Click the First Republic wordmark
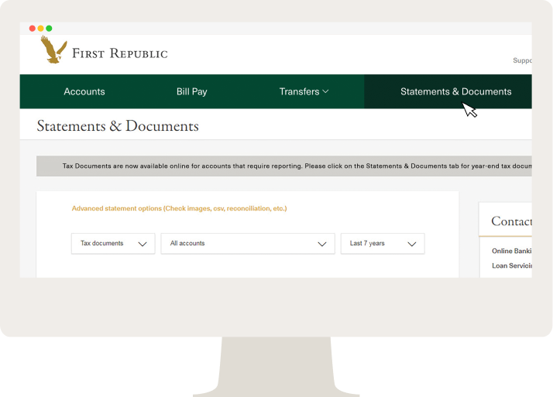Viewport: 553px width, 397px height. (120, 53)
